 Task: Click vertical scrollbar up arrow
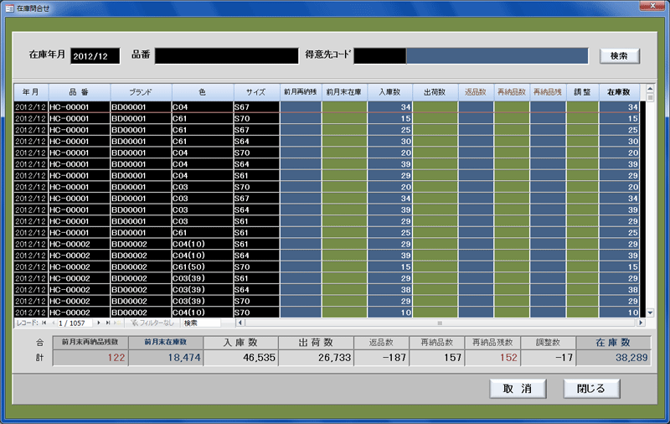tap(650, 89)
